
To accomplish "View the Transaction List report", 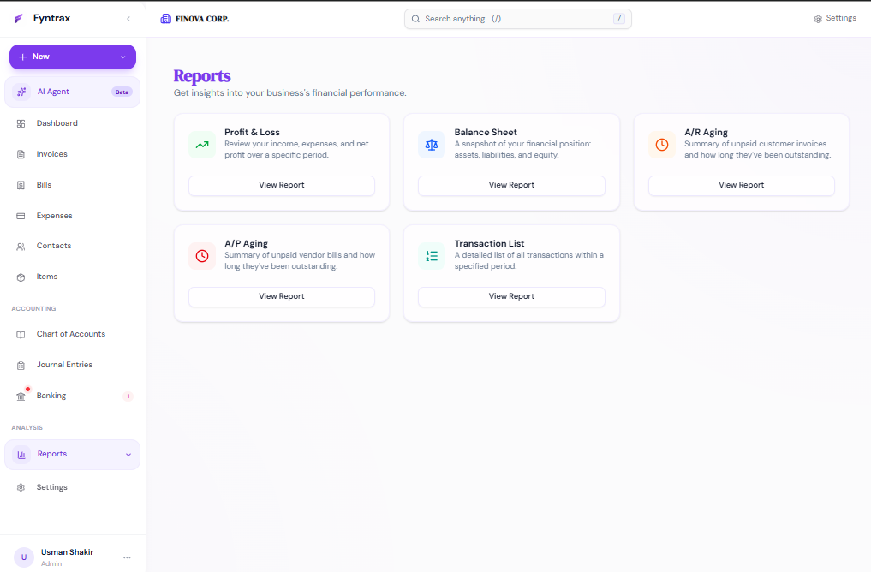I will tap(511, 296).
